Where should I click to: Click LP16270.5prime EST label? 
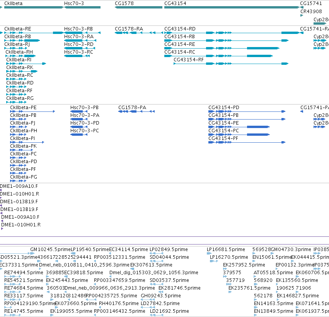[229, 257]
